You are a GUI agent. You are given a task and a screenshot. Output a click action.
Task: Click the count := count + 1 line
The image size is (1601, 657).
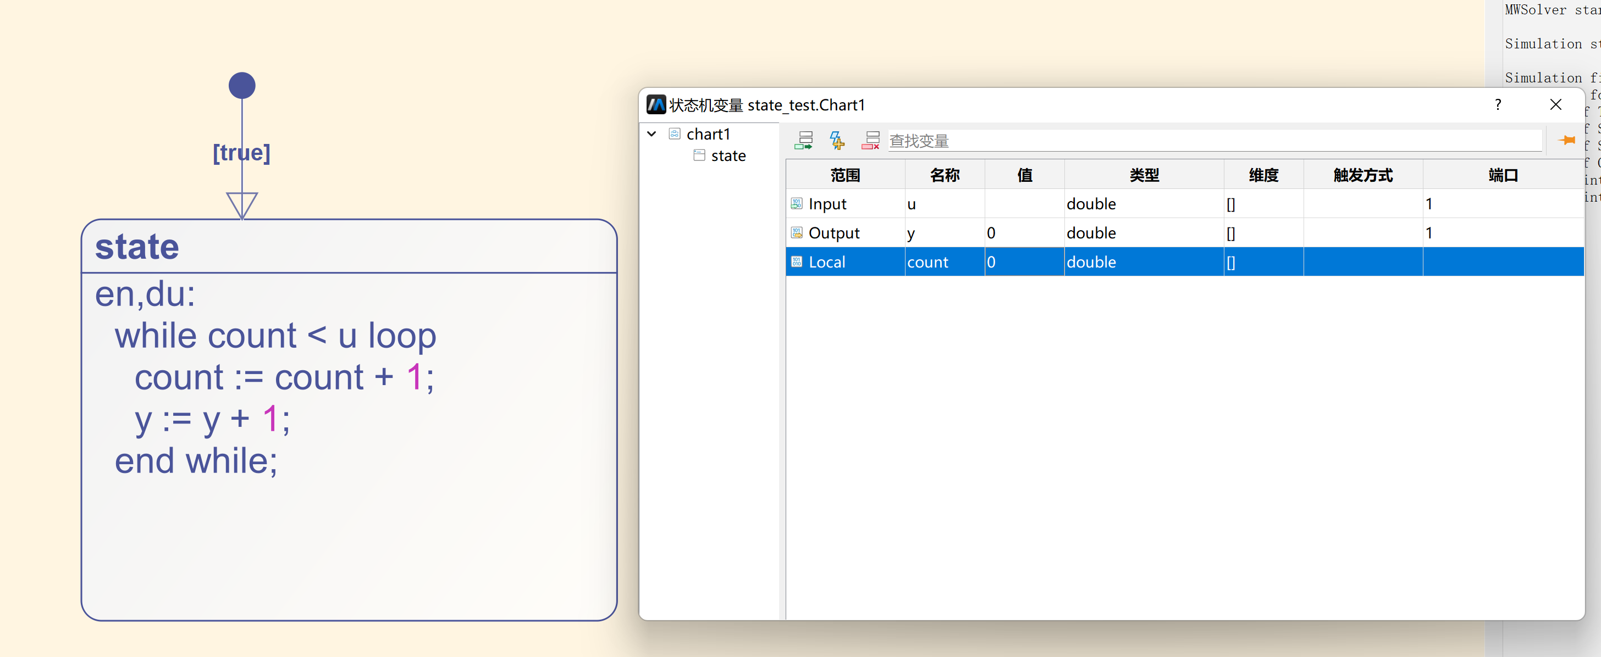point(284,377)
